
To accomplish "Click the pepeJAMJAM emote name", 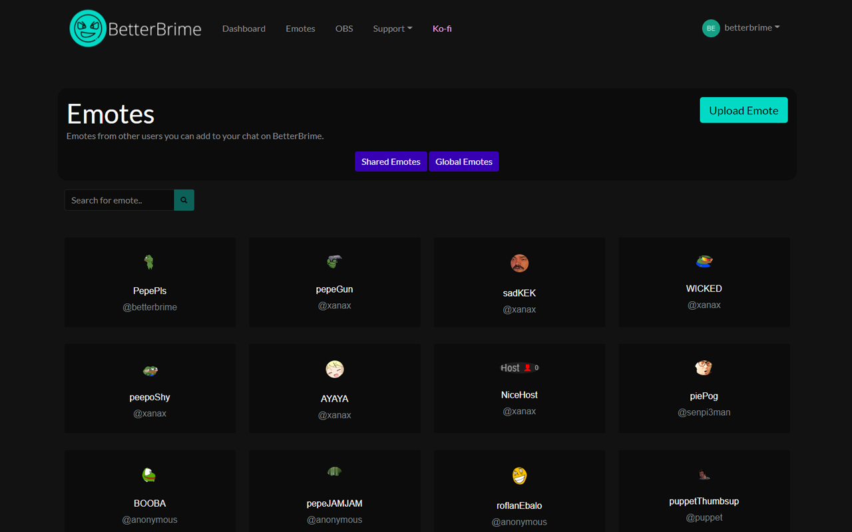I will click(334, 503).
